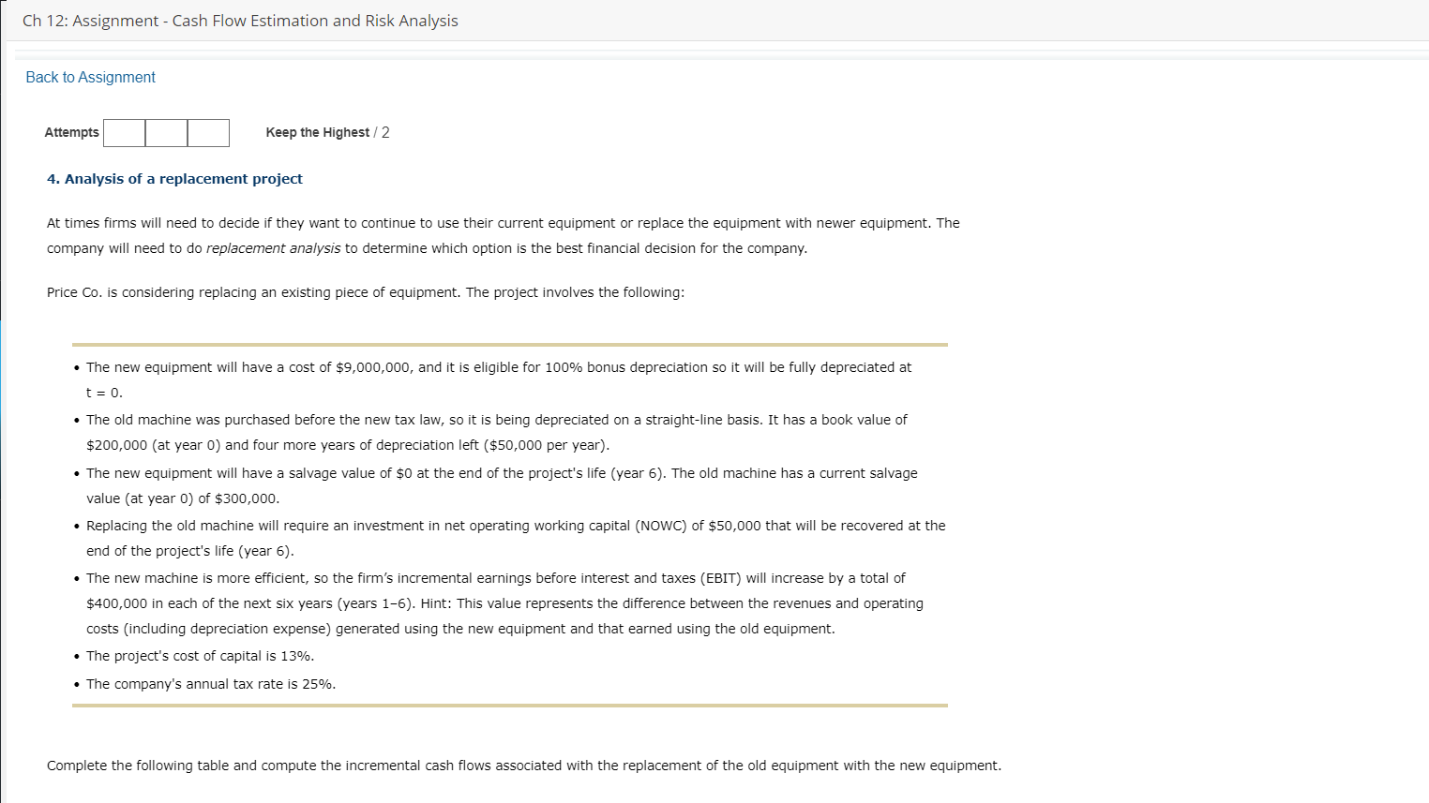
Task: Select the bullet about $9,000,000 new equipment cost
Action: pos(498,366)
